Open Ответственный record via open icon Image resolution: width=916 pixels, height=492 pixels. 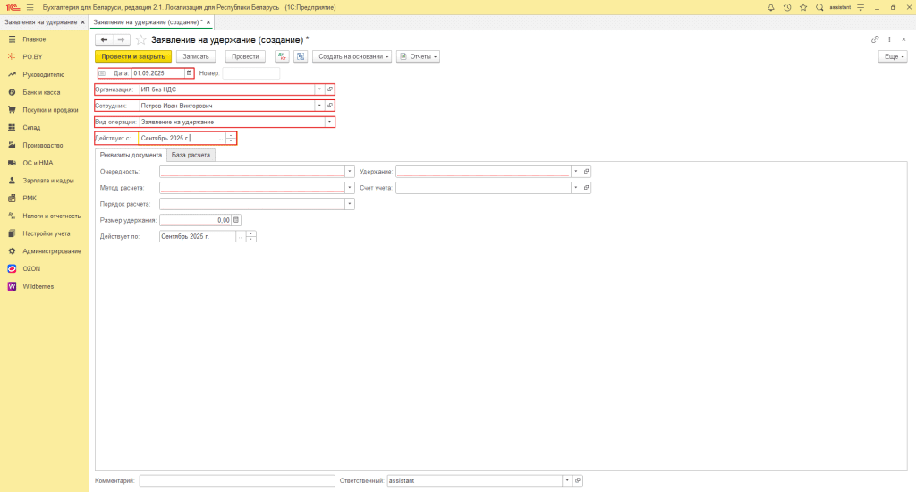coord(577,480)
